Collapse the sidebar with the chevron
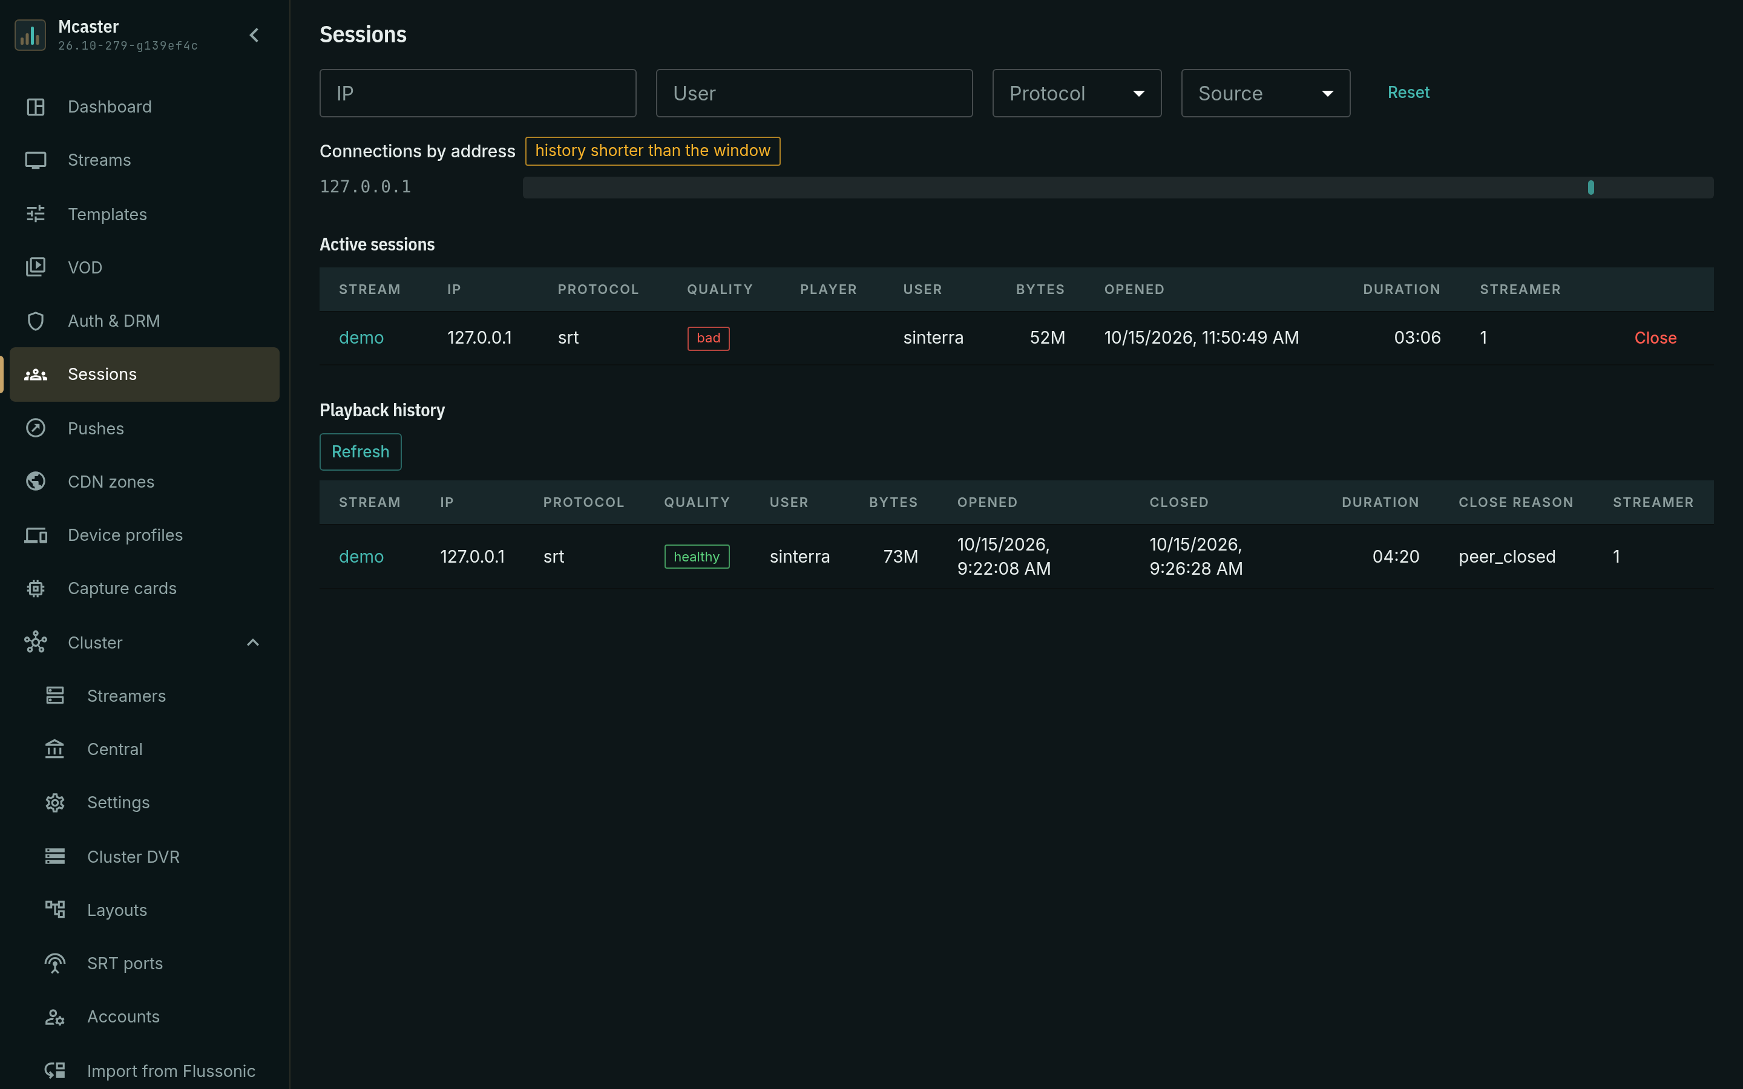Viewport: 1743px width, 1089px height. pyautogui.click(x=254, y=34)
